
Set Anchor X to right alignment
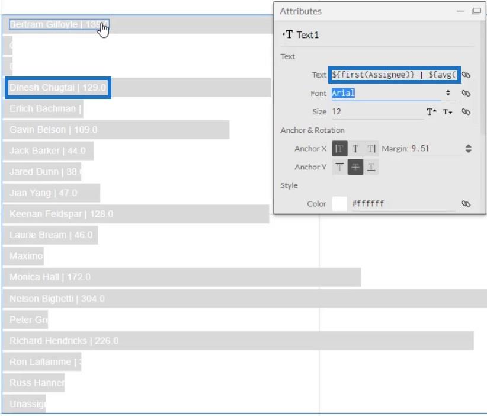tap(371, 149)
